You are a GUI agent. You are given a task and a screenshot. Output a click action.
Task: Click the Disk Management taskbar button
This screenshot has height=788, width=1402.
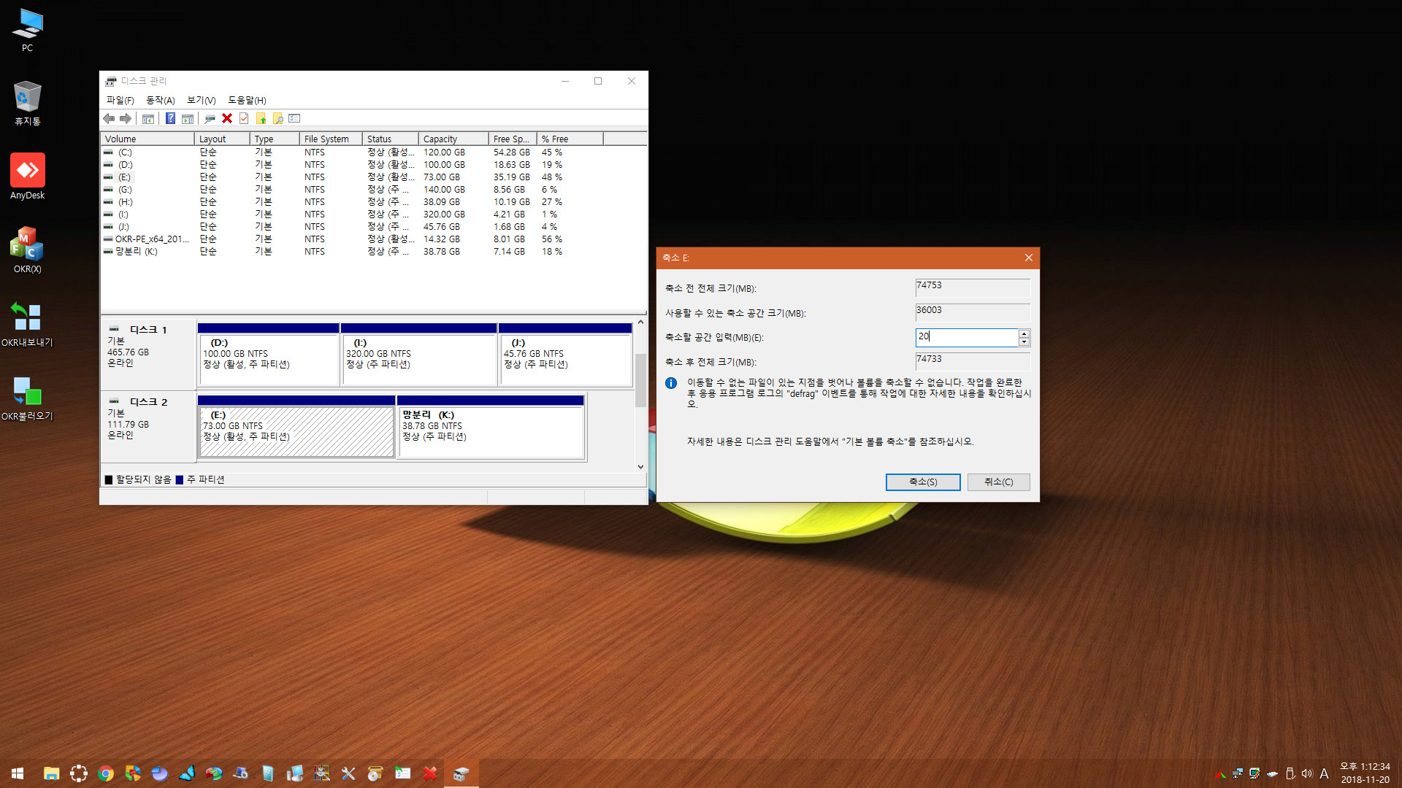point(461,773)
